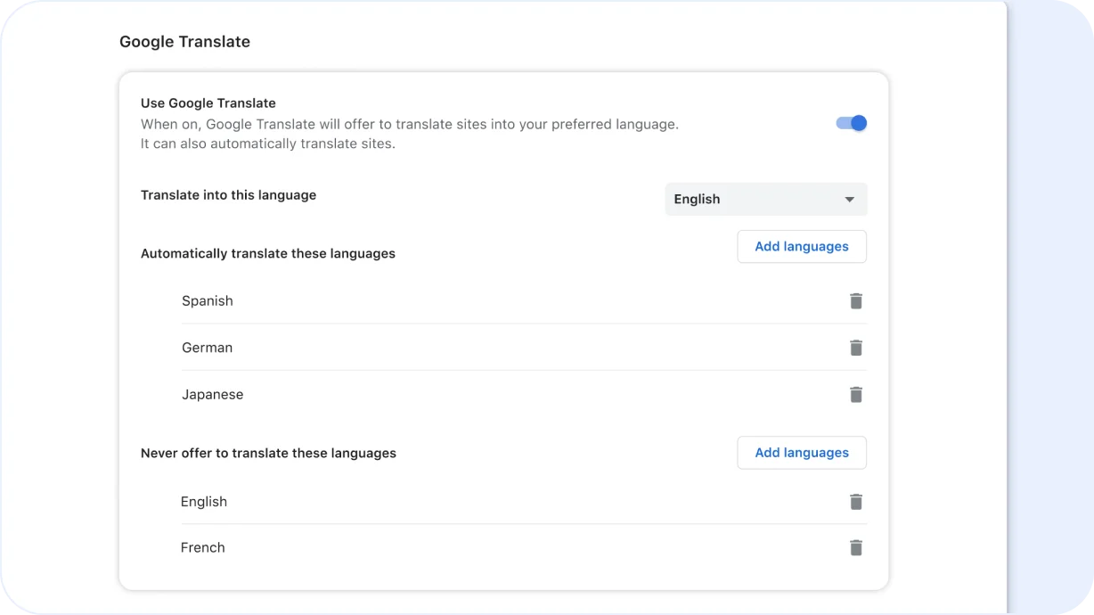
Task: Click the Translate into this language label
Action: [228, 195]
